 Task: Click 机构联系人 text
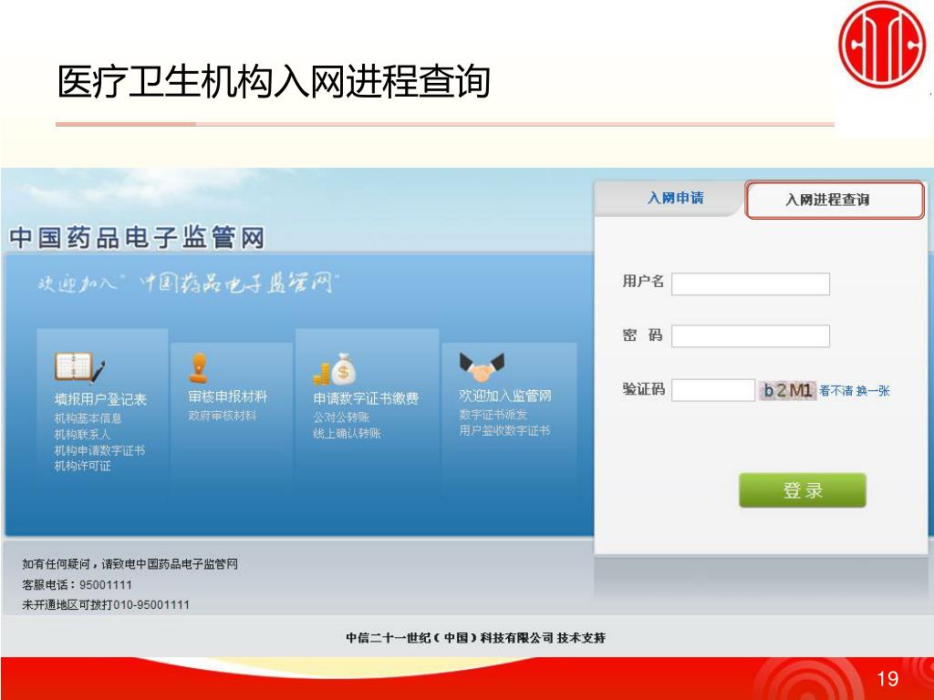coord(82,435)
